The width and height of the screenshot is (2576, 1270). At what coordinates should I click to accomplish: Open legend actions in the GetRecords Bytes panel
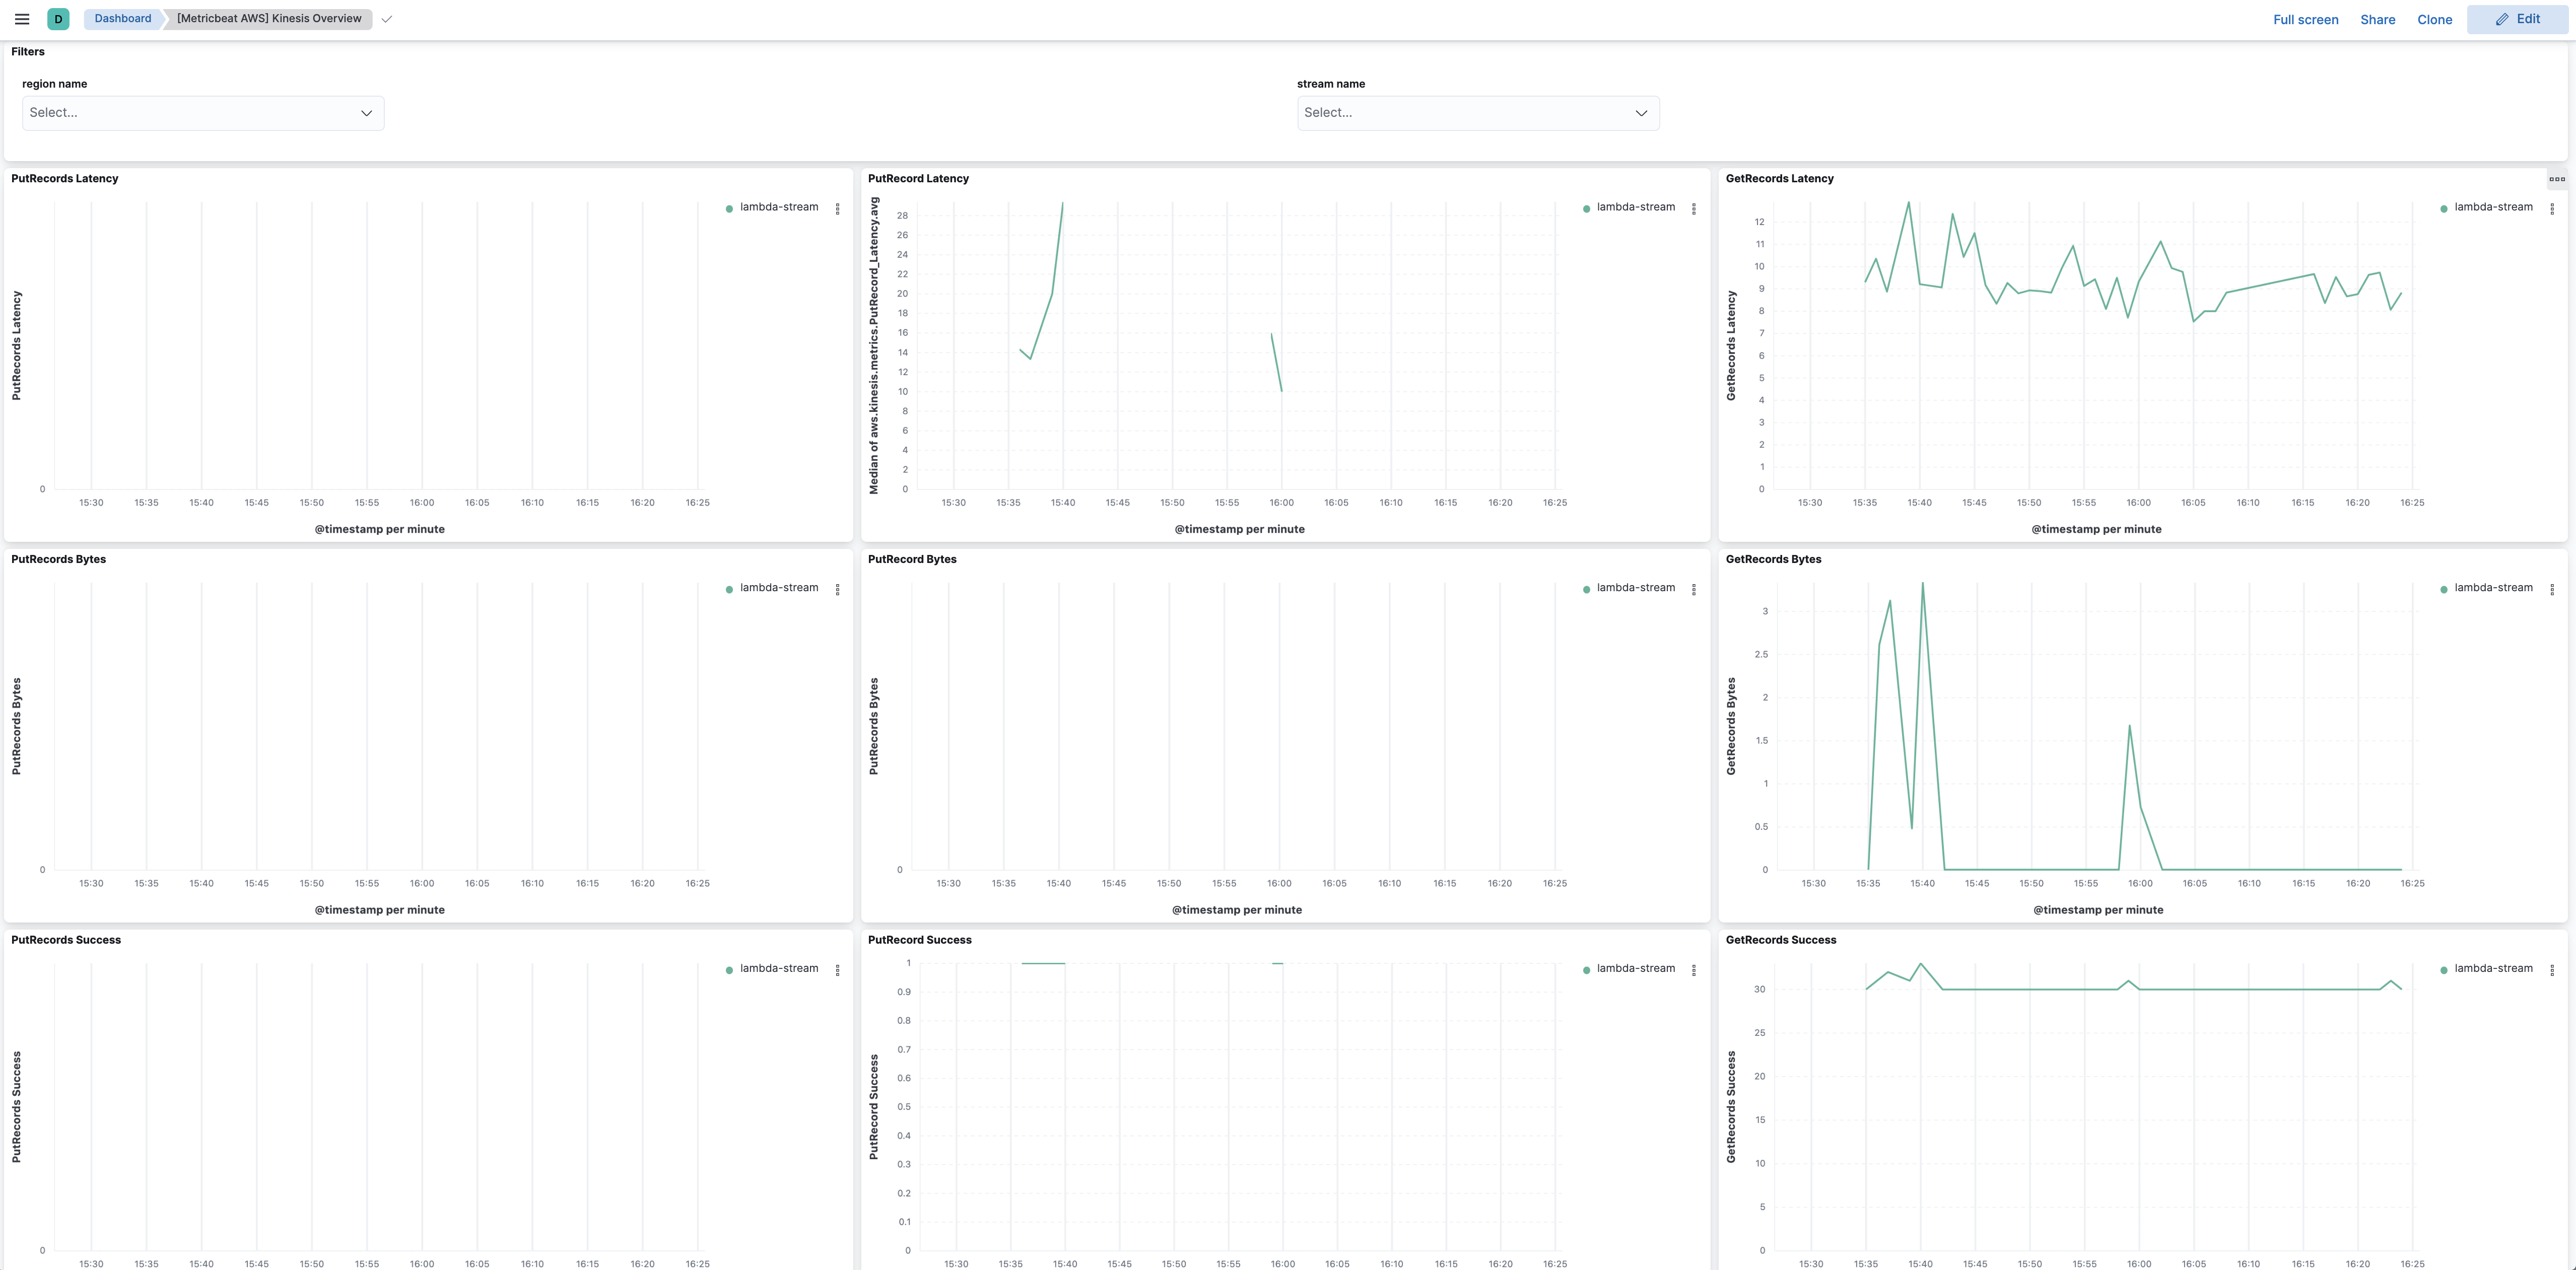tap(2551, 589)
